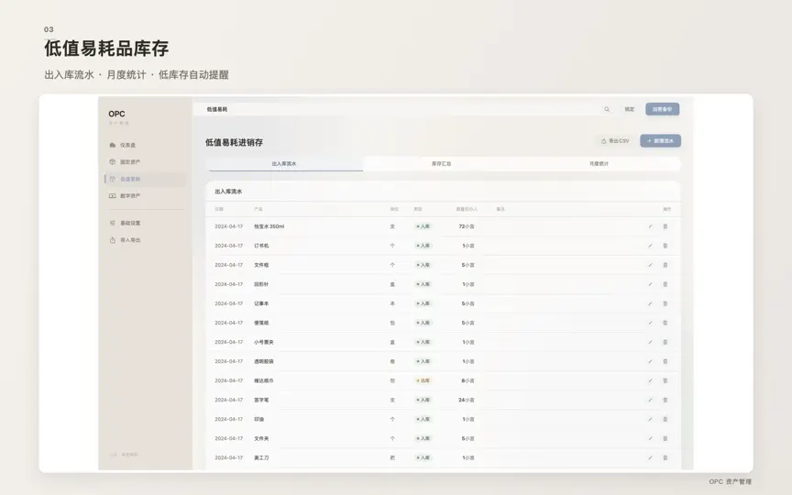
Task: Switch to the 库存汇总 tab
Action: click(x=442, y=164)
